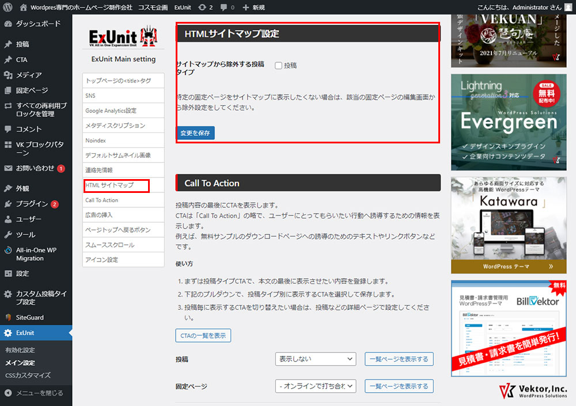Click the 変更を保存 button
576x406 pixels.
[x=195, y=133]
